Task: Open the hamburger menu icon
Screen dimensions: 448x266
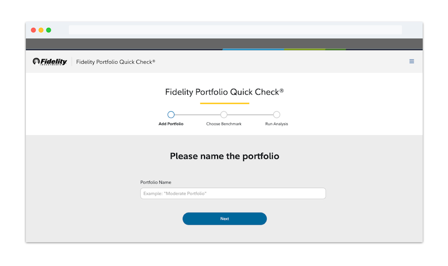Action: pos(412,61)
